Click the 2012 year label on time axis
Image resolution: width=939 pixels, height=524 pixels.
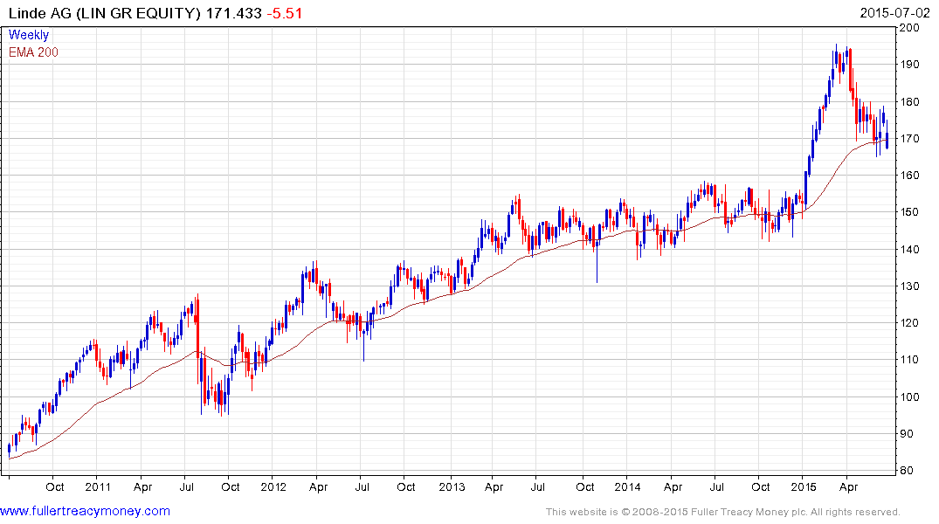point(273,486)
